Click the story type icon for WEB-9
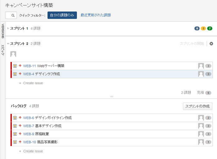217x159 pixels. (15, 134)
